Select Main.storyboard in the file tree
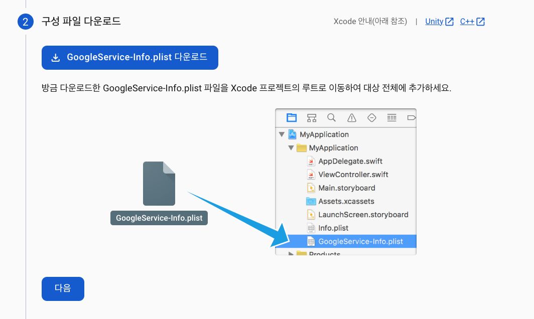 347,188
